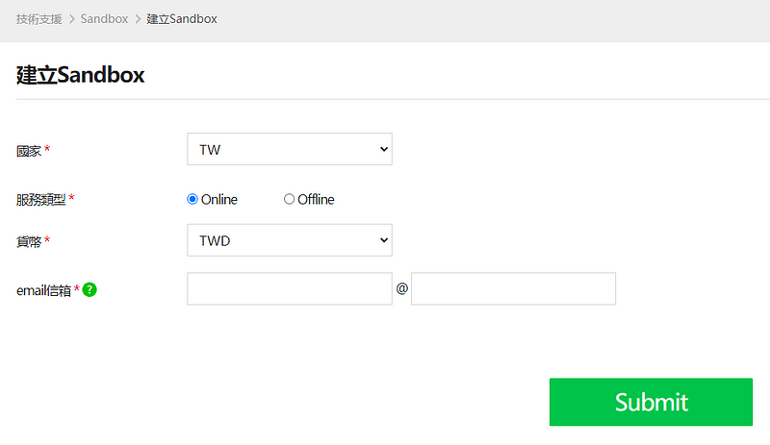Expand the 貨幣 dropdown showing TWD
The image size is (770, 445).
pyautogui.click(x=290, y=240)
